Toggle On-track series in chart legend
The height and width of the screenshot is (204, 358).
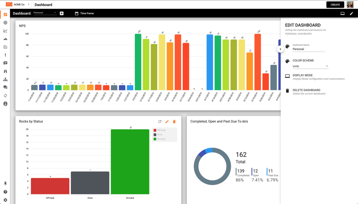(x=161, y=139)
